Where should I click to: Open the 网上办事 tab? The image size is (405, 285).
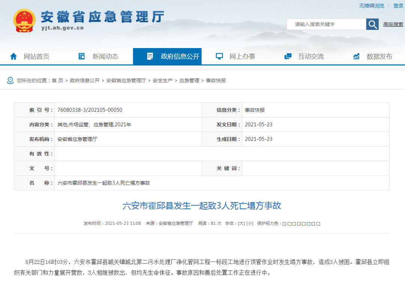[x=241, y=56]
